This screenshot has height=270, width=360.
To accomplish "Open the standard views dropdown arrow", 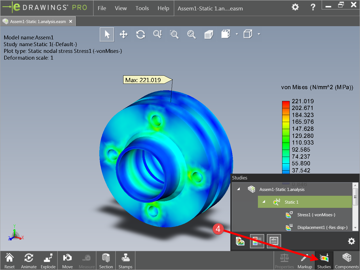I will coord(259,34).
